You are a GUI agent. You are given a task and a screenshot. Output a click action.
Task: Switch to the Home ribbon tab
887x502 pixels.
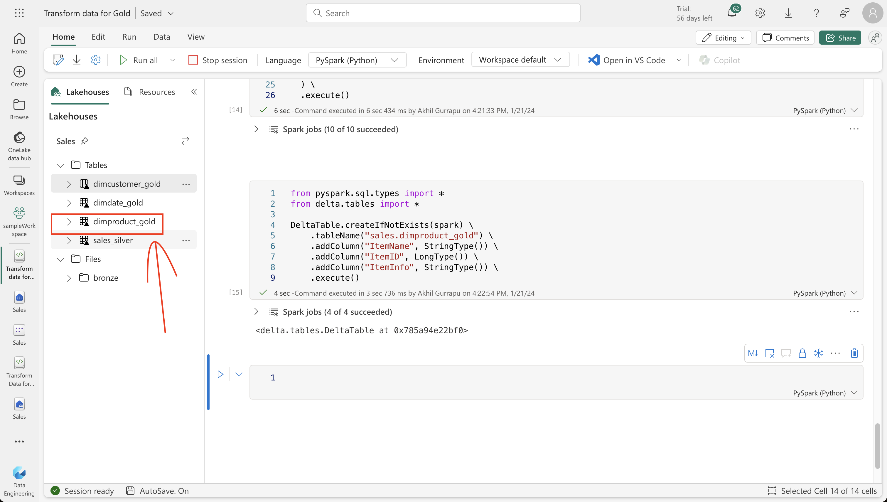tap(63, 36)
